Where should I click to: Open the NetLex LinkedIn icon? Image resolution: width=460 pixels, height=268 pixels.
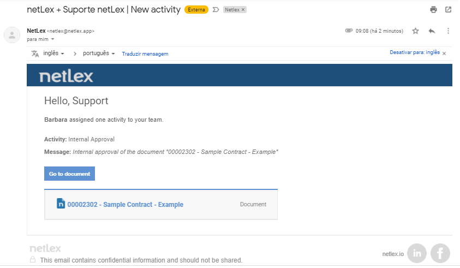point(417,253)
